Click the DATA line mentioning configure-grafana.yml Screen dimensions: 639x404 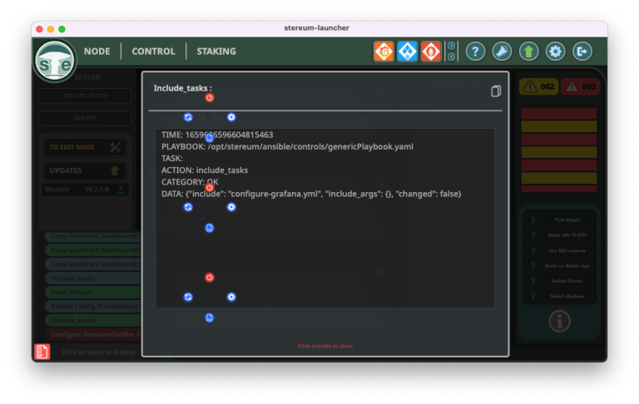pos(311,194)
